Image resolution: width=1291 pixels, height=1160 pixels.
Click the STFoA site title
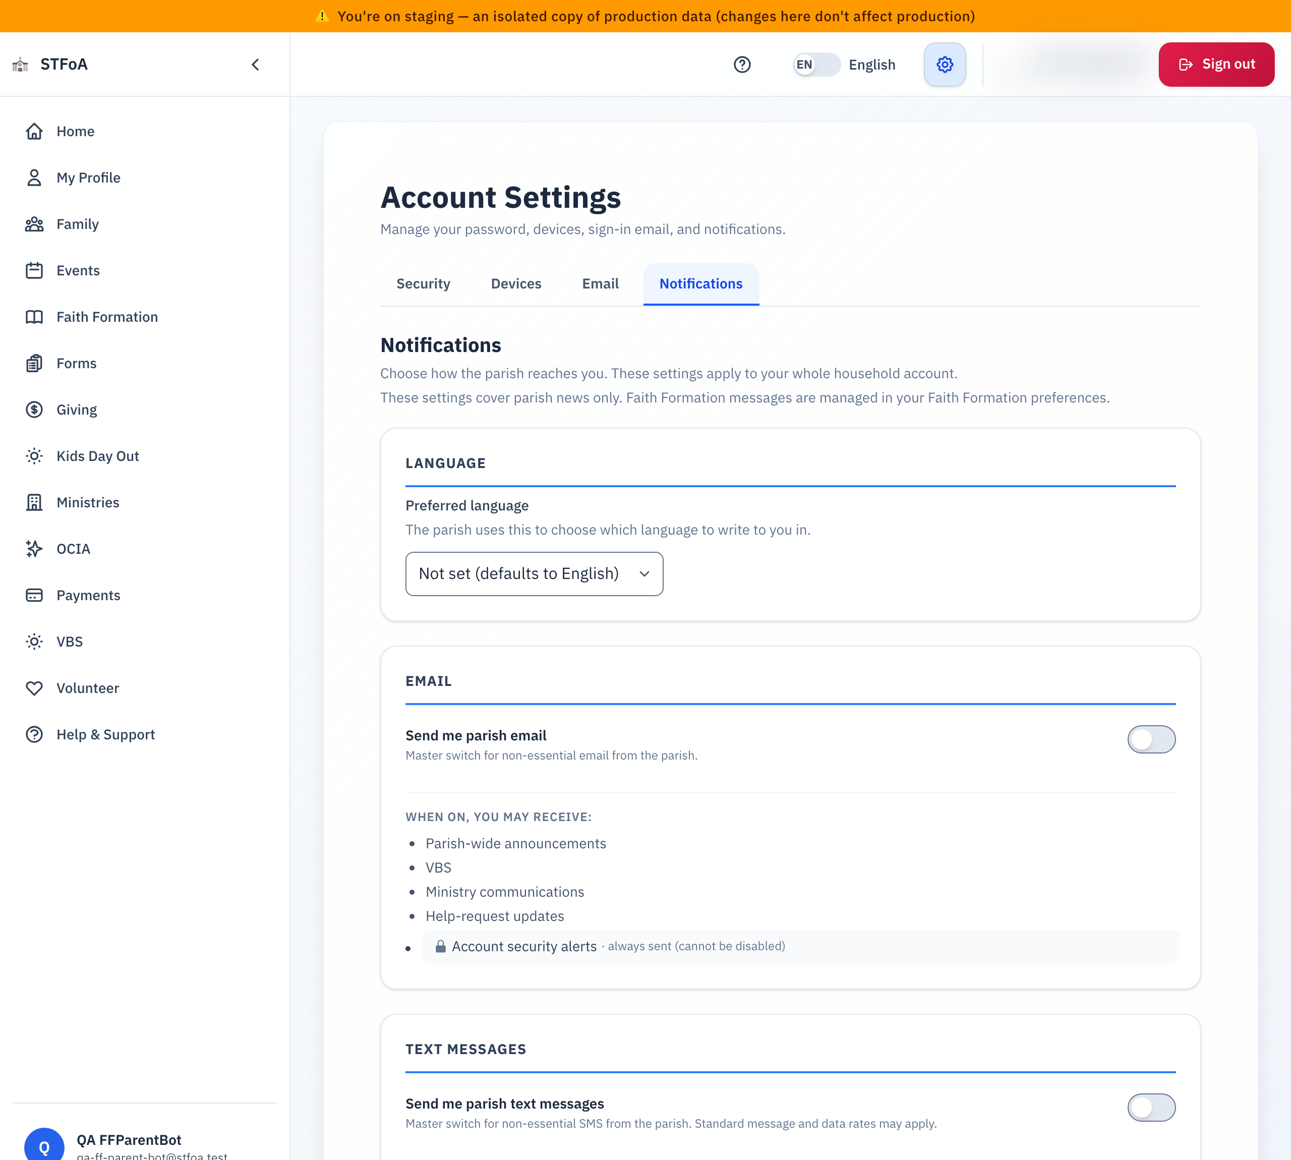coord(64,65)
